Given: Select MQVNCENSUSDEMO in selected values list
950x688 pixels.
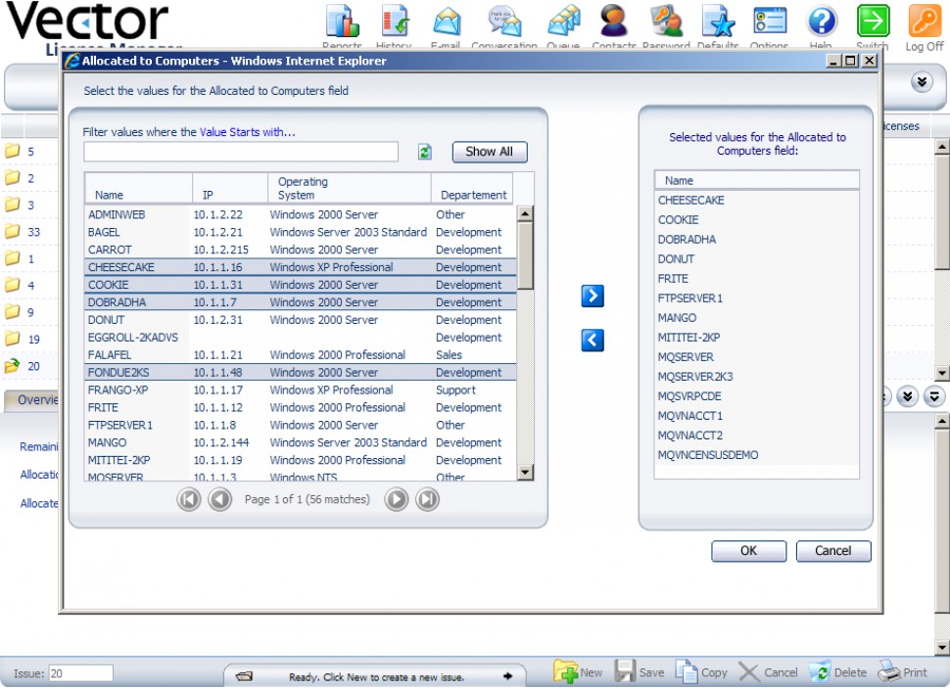Looking at the screenshot, I should tap(756, 455).
